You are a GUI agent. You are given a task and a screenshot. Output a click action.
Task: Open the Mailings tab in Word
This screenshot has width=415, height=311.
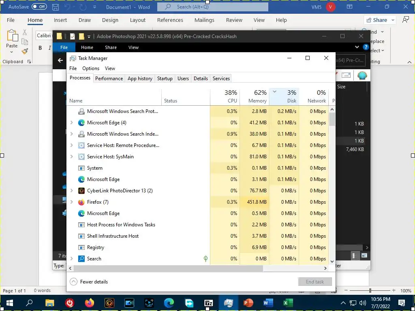point(204,20)
